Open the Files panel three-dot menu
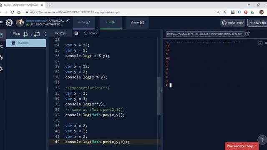 pos(45,34)
